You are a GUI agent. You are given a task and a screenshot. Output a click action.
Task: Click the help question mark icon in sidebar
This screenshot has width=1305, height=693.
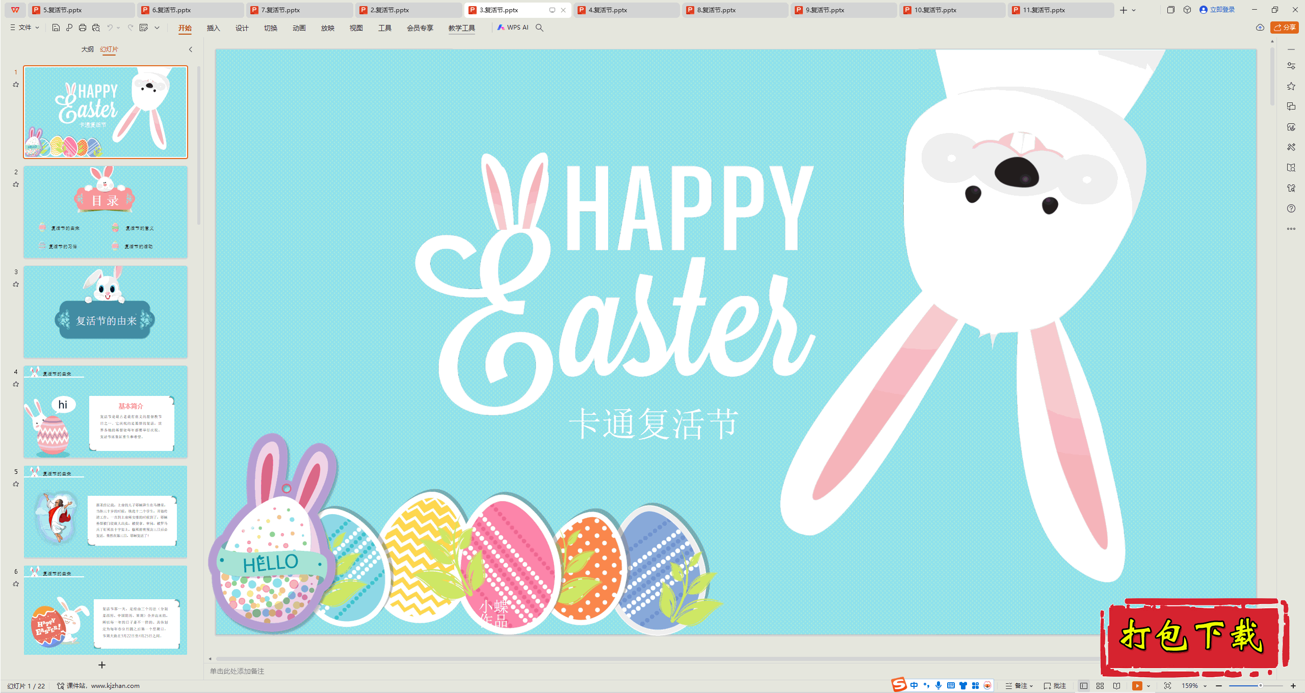pyautogui.click(x=1291, y=208)
